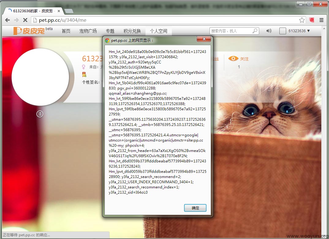329x239 pixels.
Task: Click the pink female gender icon
Action: pyautogui.click(x=84, y=67)
